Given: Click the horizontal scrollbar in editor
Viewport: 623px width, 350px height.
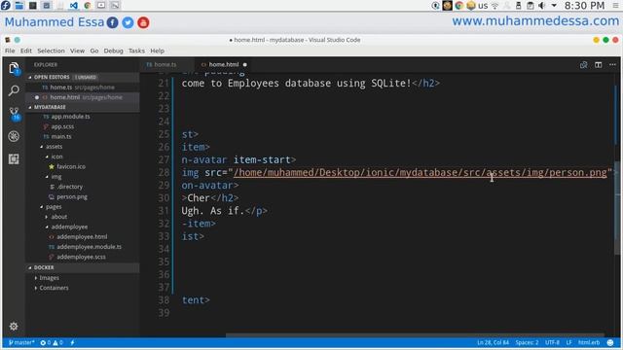Looking at the screenshot, I should coord(416,335).
